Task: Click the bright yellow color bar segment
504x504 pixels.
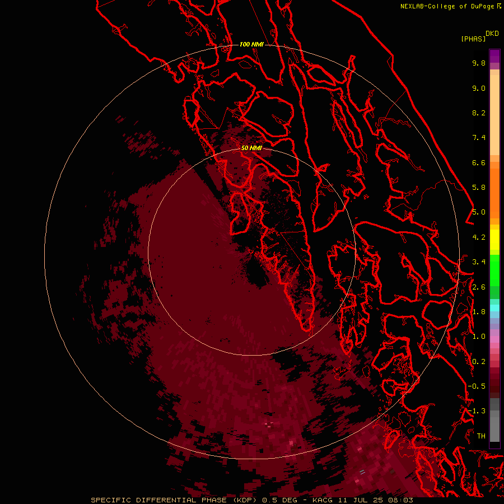Action: pyautogui.click(x=494, y=240)
